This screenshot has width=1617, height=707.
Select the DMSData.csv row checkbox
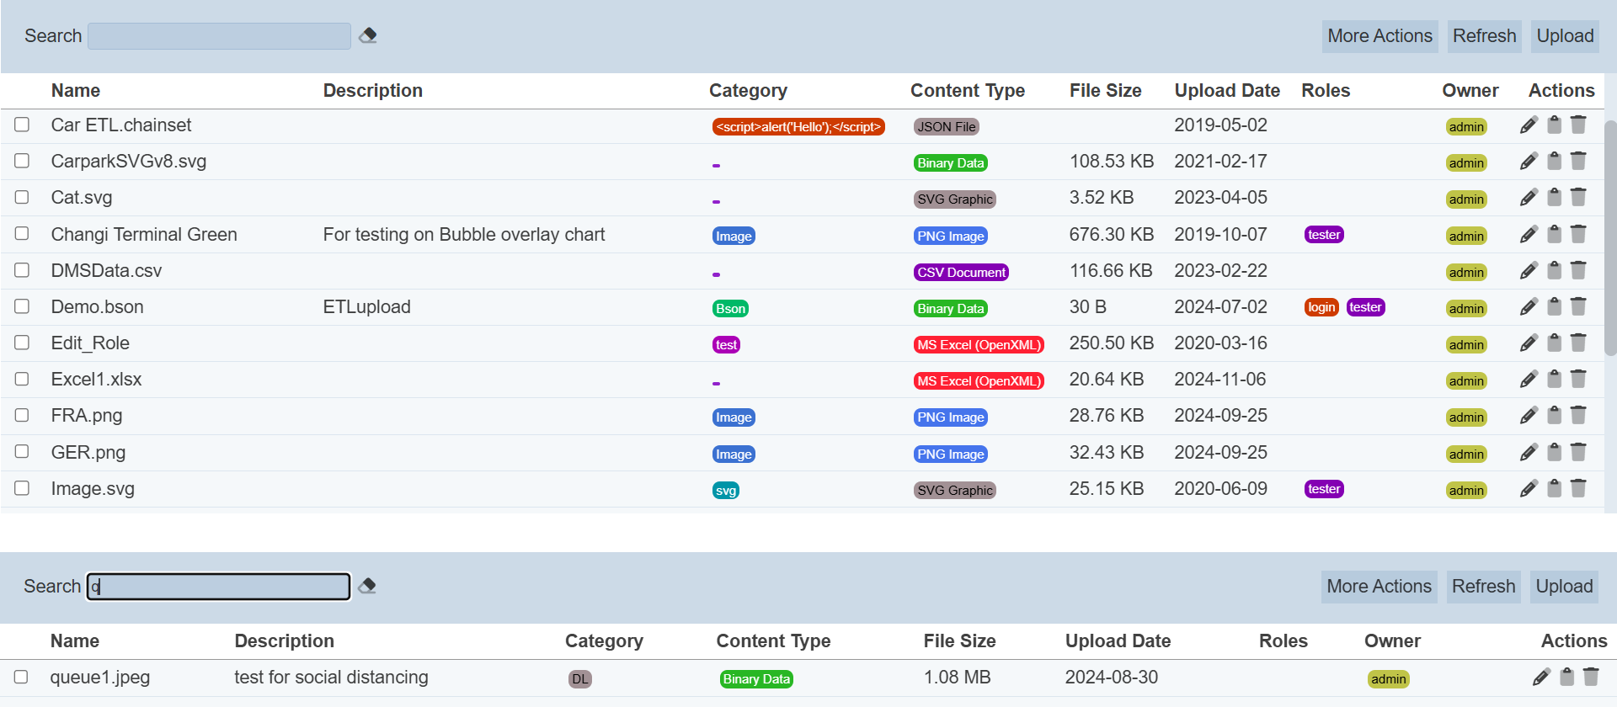22,270
